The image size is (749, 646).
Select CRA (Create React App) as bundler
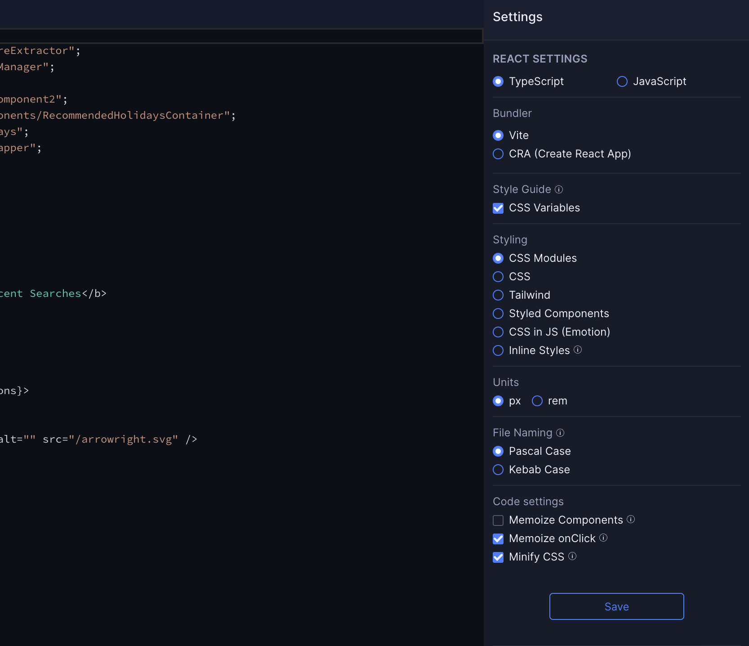point(498,154)
